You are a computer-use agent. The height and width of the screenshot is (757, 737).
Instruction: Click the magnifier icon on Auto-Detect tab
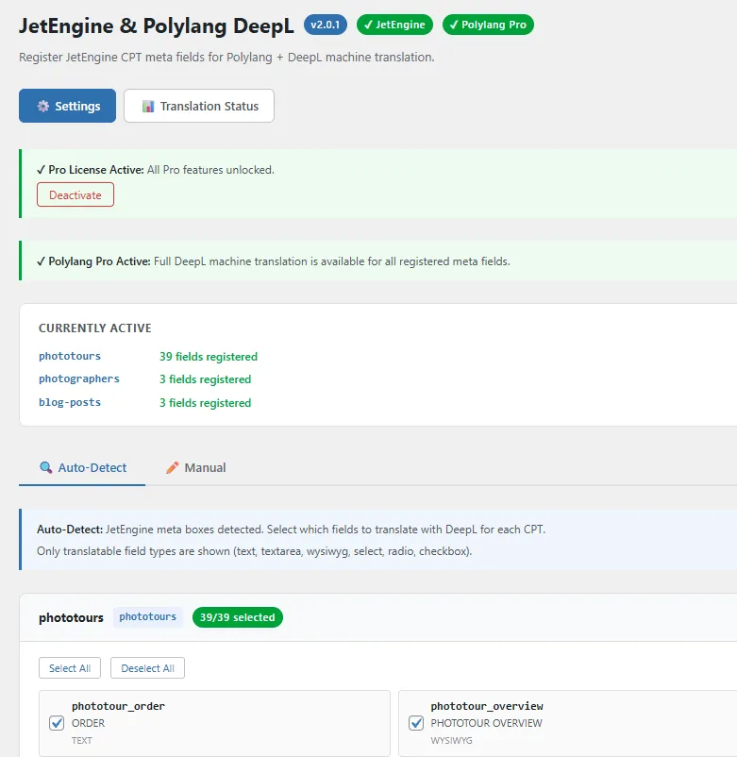click(45, 468)
